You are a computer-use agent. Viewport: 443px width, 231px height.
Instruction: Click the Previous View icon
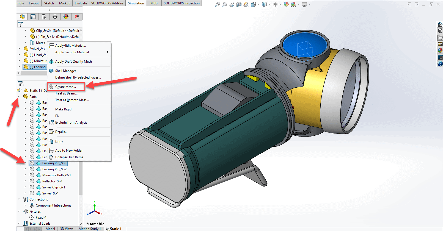point(232,4)
